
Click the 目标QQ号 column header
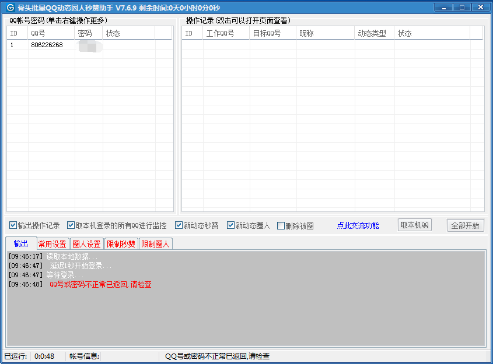click(x=272, y=33)
